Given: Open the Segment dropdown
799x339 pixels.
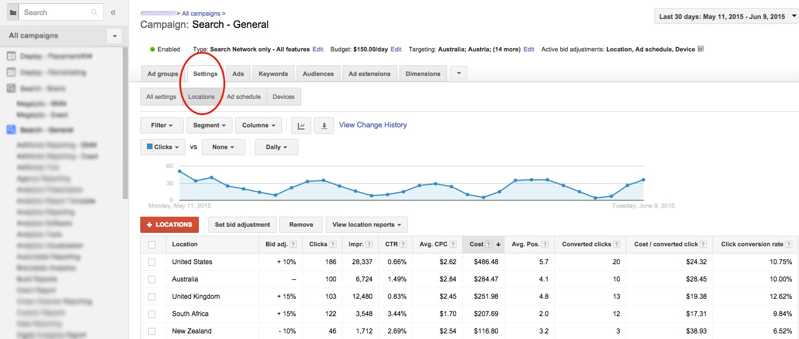Looking at the screenshot, I should tap(209, 125).
